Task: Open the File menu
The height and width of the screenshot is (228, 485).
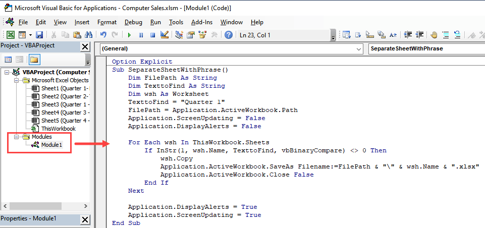Action: click(x=23, y=22)
